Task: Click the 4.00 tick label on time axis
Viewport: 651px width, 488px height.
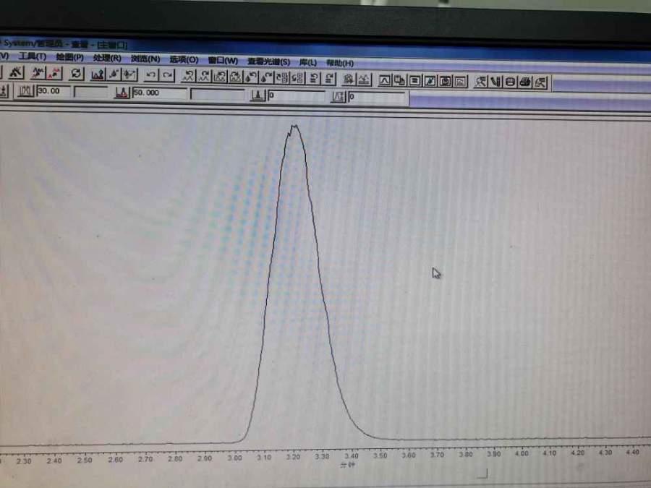Action: pyautogui.click(x=522, y=453)
